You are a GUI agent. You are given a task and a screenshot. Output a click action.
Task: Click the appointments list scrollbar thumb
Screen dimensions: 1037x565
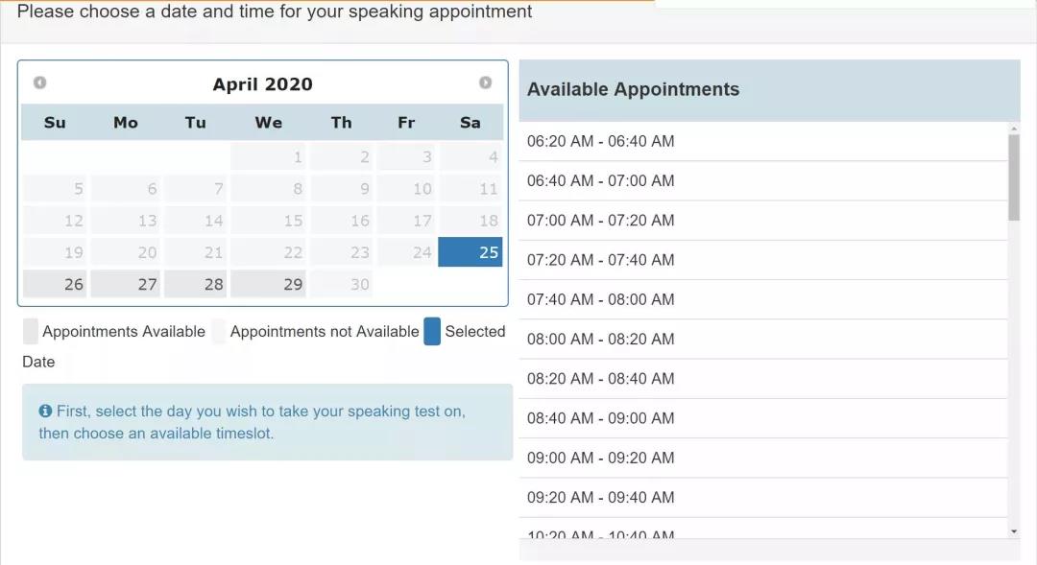point(1014,177)
